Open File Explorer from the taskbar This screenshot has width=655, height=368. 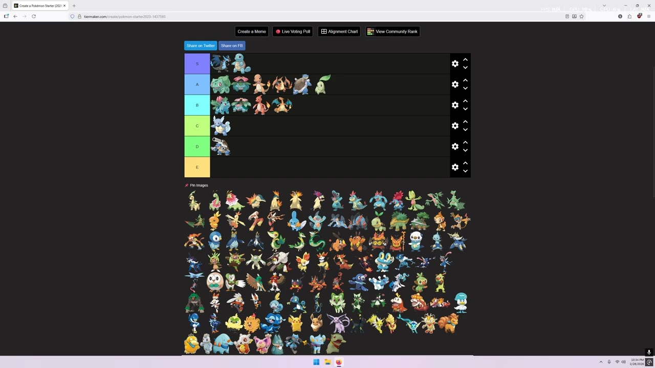tap(327, 362)
